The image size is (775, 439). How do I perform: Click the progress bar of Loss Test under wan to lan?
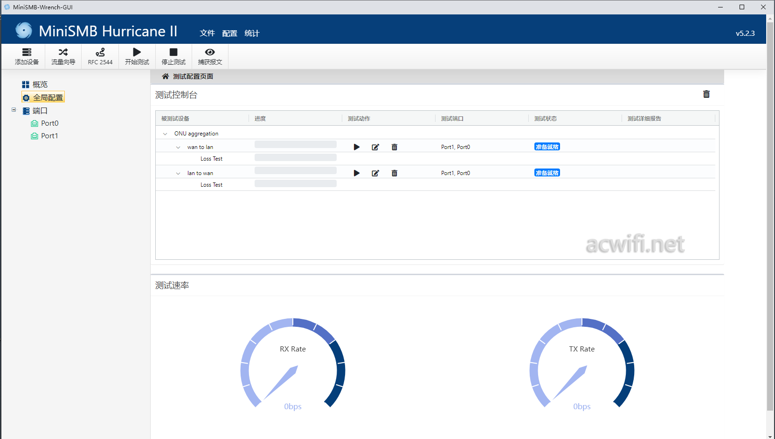[x=296, y=157]
